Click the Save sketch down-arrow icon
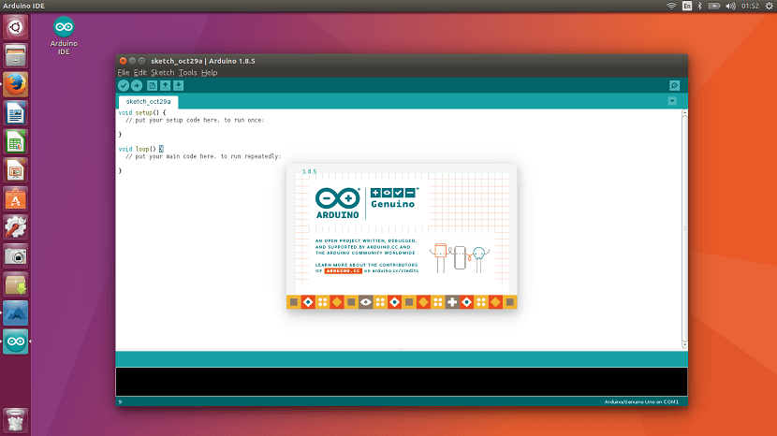Image resolution: width=777 pixels, height=436 pixels. 178,86
